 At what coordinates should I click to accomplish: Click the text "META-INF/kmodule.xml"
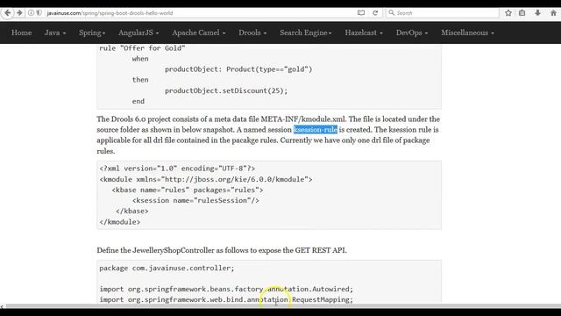click(303, 119)
